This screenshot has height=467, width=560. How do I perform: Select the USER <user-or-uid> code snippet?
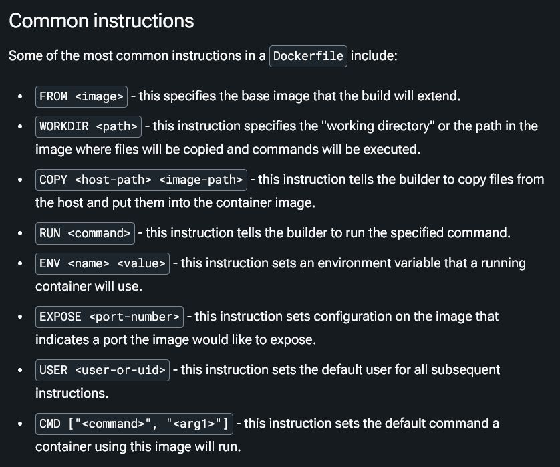102,371
